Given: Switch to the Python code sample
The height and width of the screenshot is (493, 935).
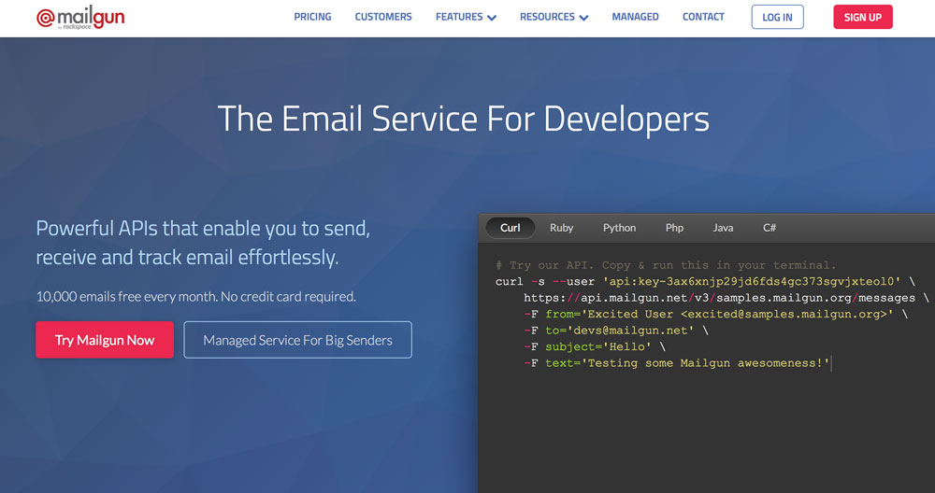Looking at the screenshot, I should pos(619,228).
